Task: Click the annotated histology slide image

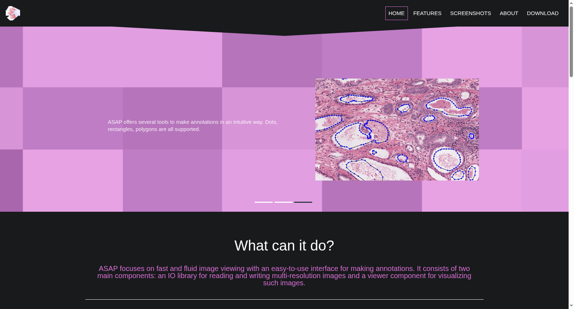Action: [x=397, y=130]
